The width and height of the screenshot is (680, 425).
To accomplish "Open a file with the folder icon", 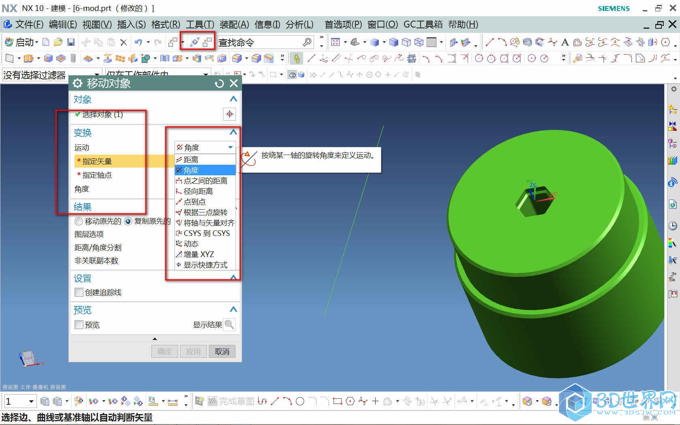I will tap(58, 42).
